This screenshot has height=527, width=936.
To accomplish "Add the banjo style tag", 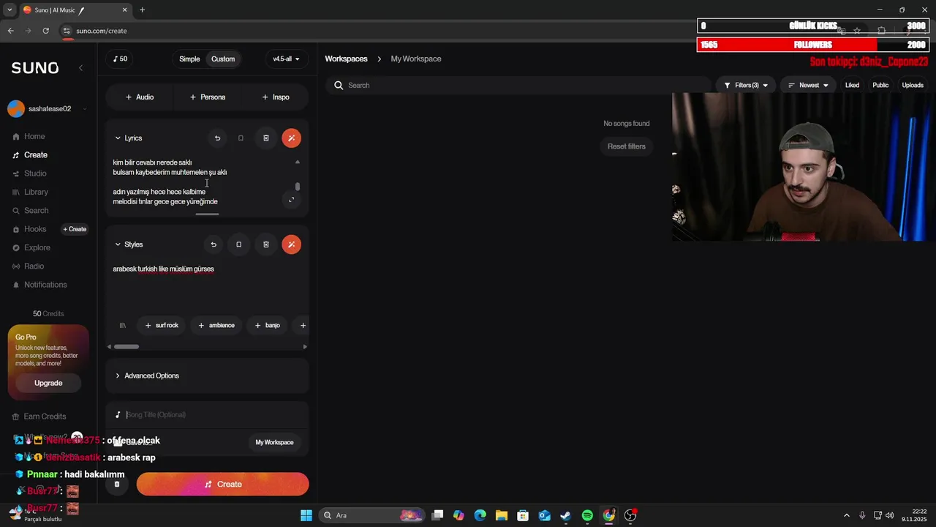I will point(268,325).
